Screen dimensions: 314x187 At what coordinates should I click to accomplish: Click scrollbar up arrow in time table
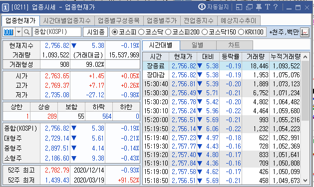click(305, 57)
